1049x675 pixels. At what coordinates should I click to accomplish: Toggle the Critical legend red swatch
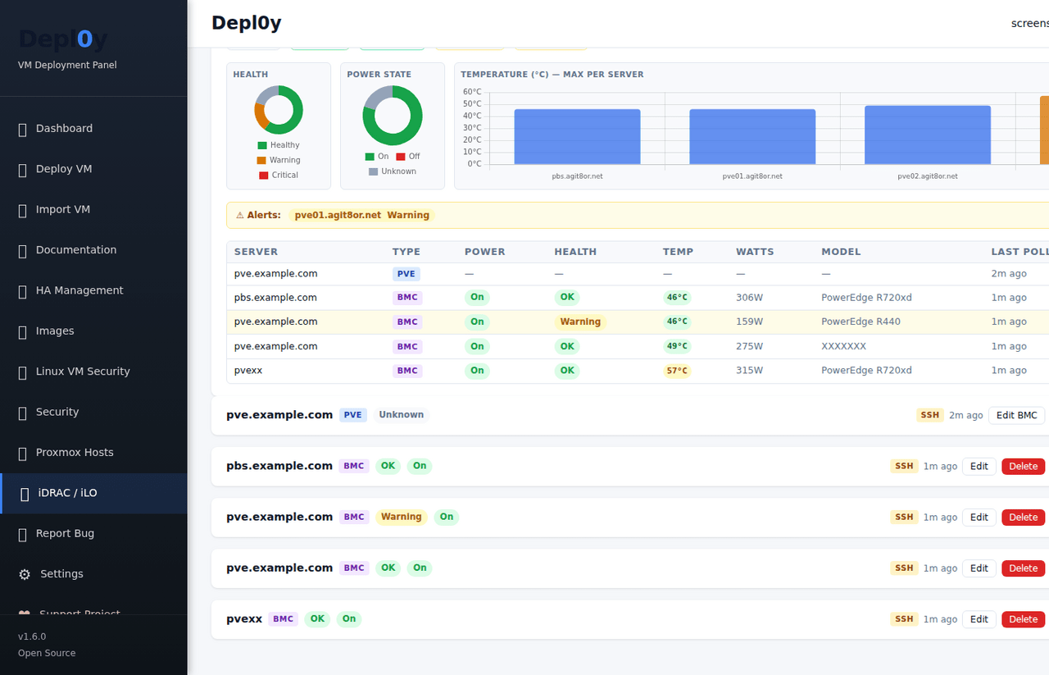(263, 176)
